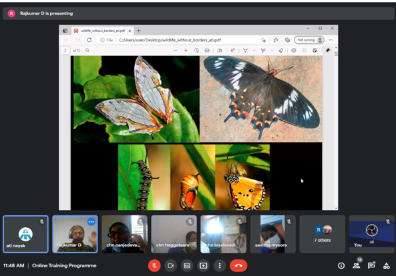Close the shared Edge window

point(333,28)
